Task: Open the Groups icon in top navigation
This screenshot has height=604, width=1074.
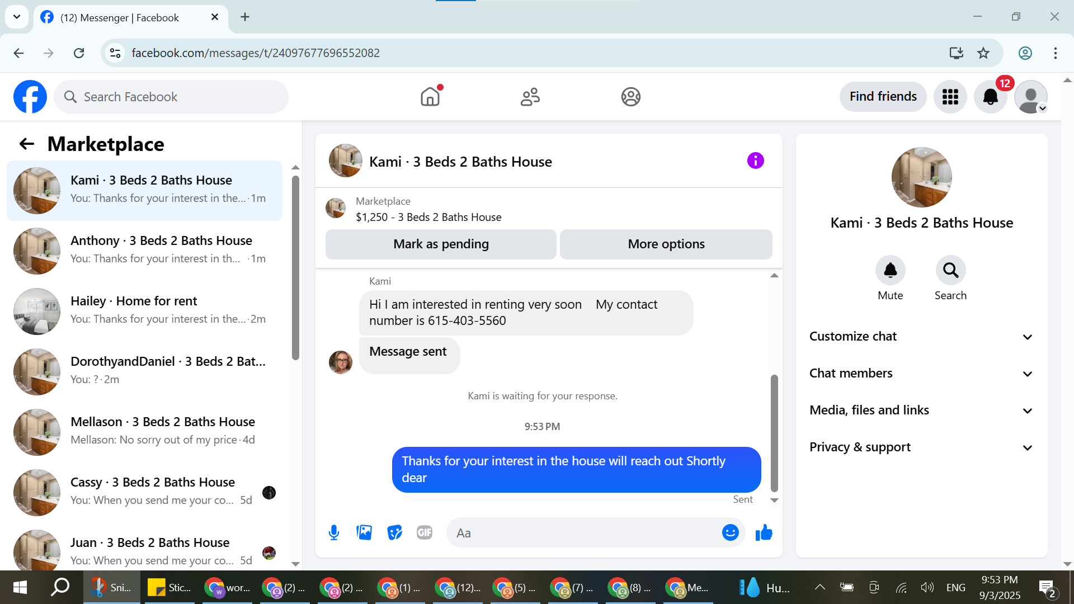Action: coord(630,97)
